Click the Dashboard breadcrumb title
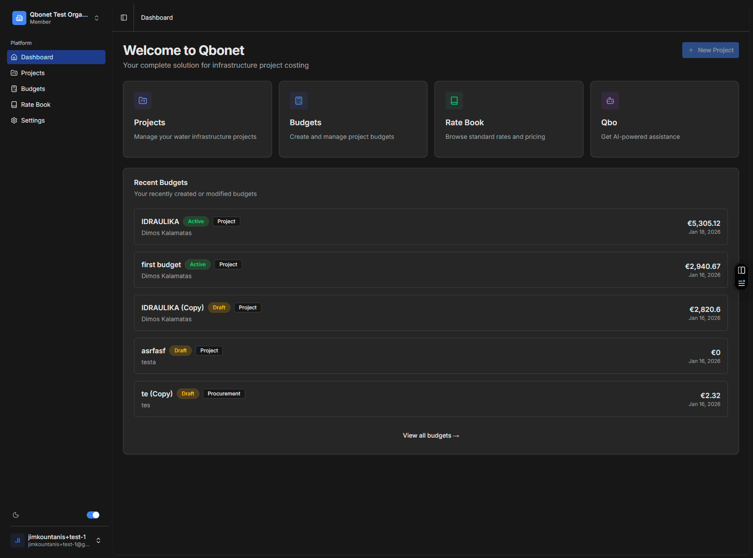This screenshot has height=558, width=753. (x=157, y=18)
